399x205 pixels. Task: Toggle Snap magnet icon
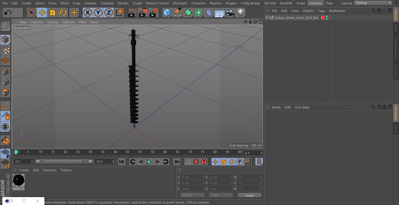(x=5, y=140)
